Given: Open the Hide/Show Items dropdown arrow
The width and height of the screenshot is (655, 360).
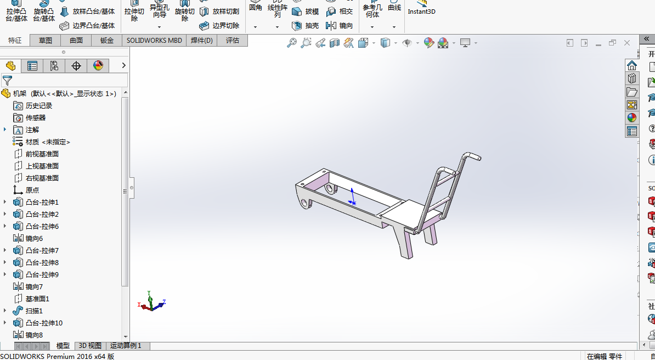Looking at the screenshot, I should pos(417,43).
